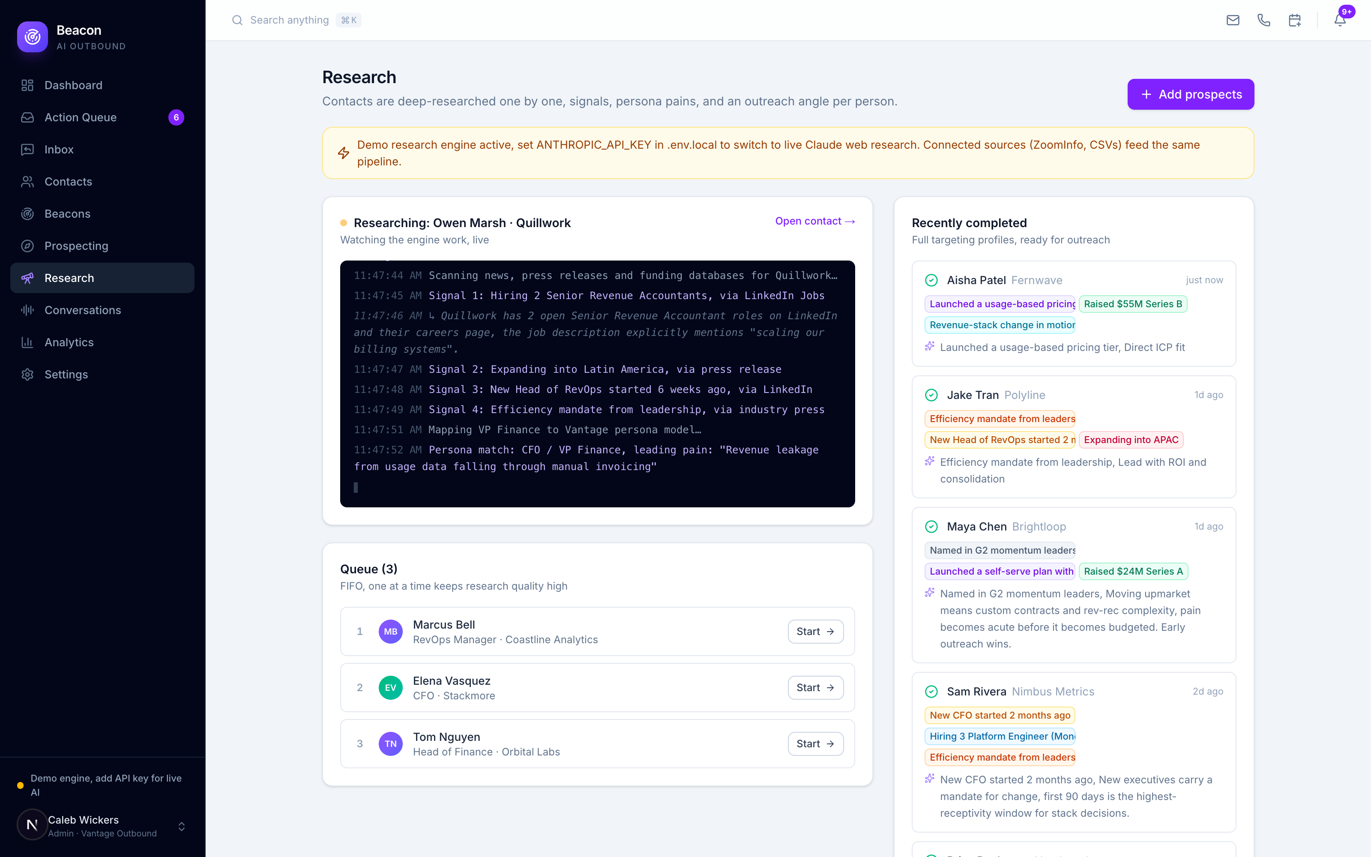Start research for Elena Vasquez
This screenshot has height=857, width=1371.
coord(815,687)
